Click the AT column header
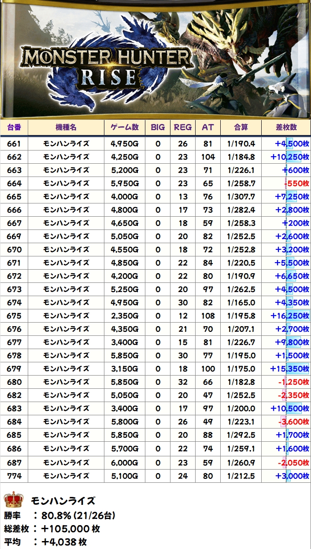Image resolution: width=311 pixels, height=549 pixels. point(208,127)
